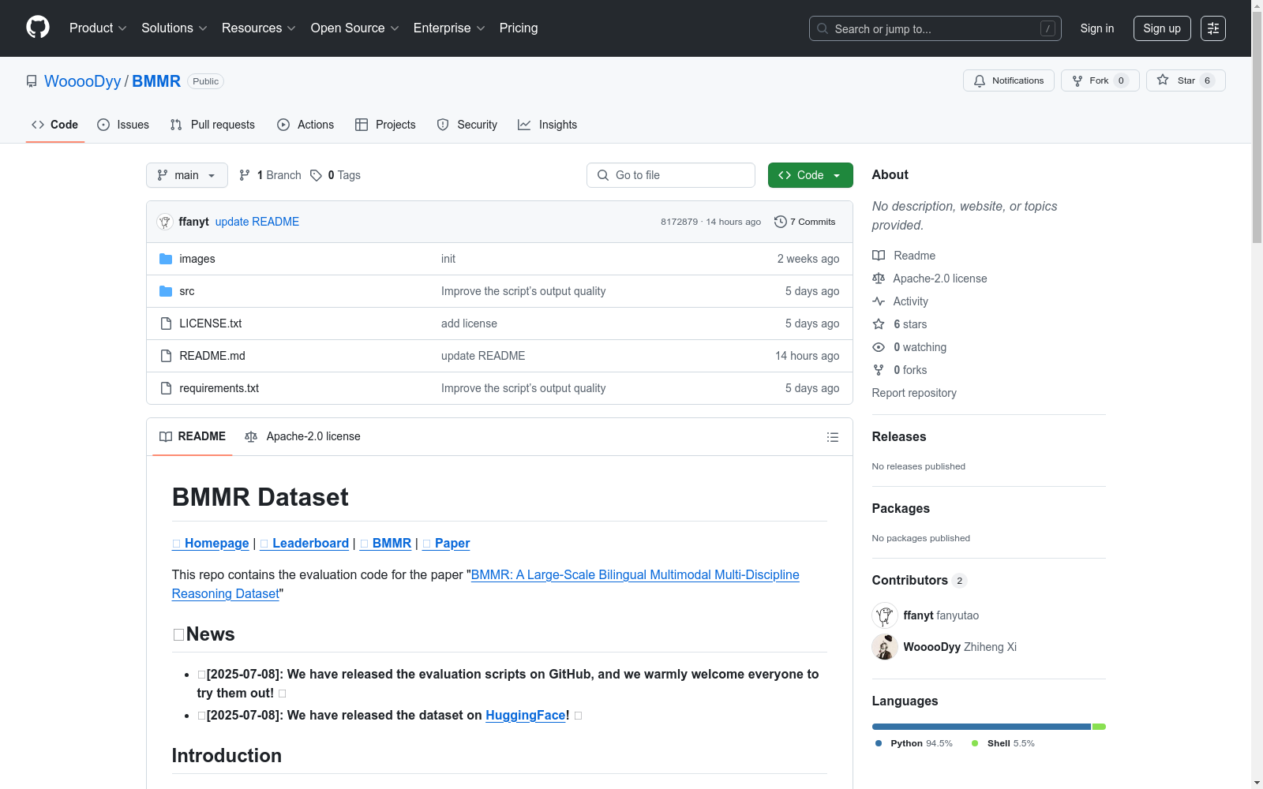This screenshot has height=789, width=1263.
Task: Open the Projects tab
Action: 385,125
